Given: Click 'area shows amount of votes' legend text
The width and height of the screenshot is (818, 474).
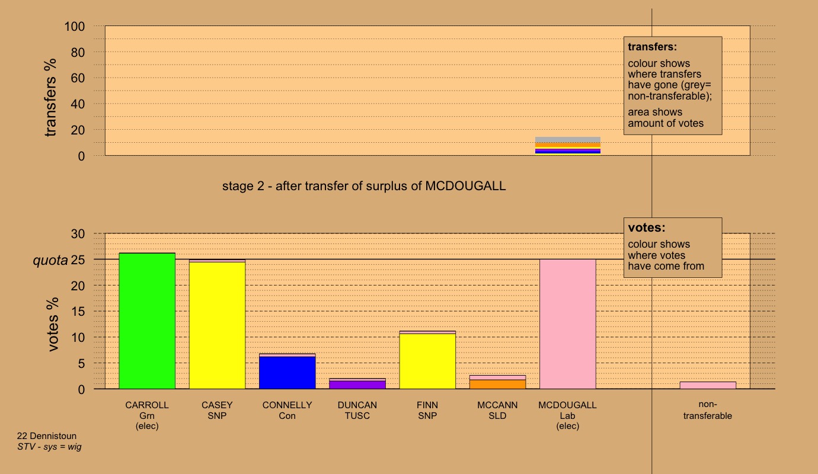Looking at the screenshot, I should pos(666,118).
